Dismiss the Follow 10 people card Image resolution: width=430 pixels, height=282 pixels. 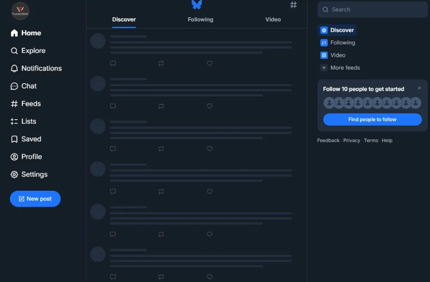(x=419, y=88)
